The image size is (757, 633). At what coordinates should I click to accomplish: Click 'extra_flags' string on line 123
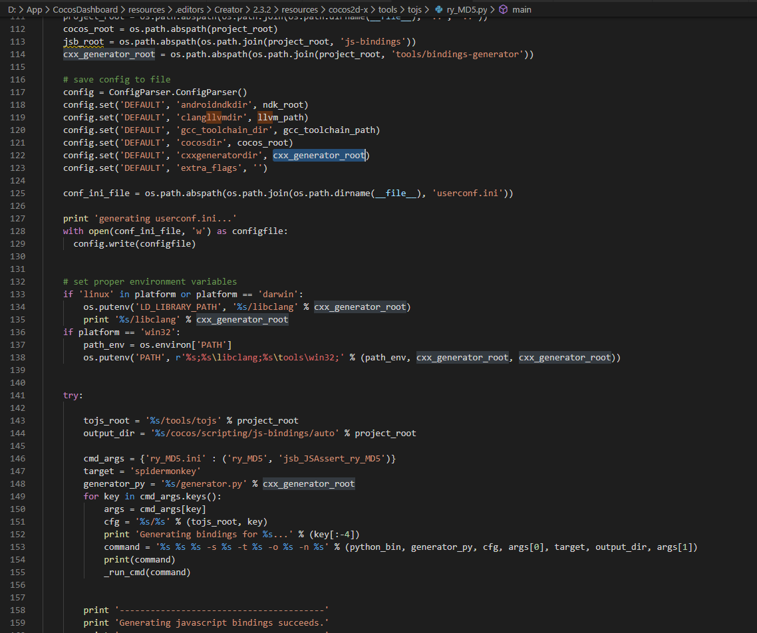point(209,168)
